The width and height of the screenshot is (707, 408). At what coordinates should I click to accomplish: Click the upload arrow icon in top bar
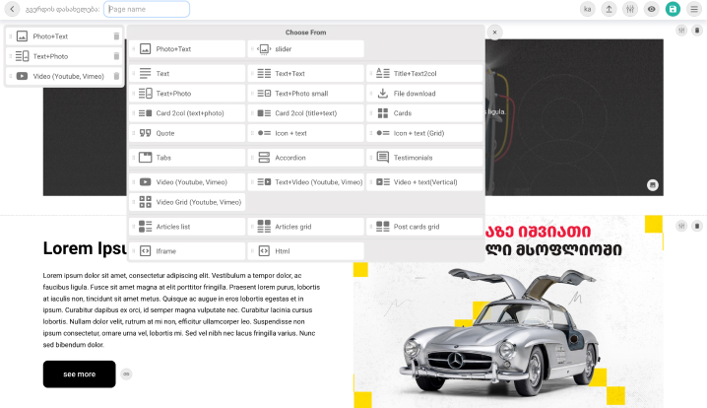(609, 9)
